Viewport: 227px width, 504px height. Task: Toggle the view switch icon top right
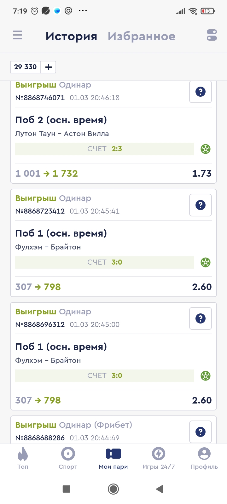(212, 35)
